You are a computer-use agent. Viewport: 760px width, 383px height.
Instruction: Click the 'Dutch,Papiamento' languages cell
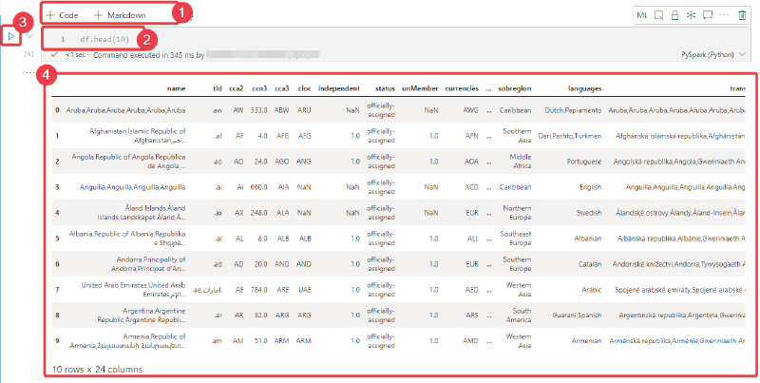(573, 110)
